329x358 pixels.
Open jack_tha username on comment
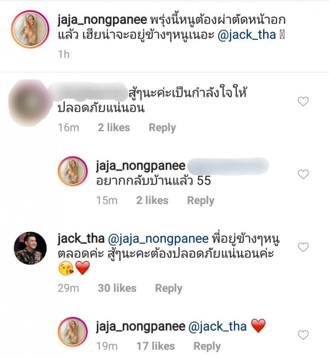tap(81, 239)
